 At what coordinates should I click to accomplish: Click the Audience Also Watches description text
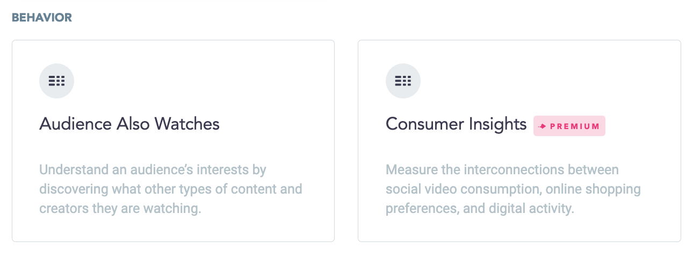(171, 189)
